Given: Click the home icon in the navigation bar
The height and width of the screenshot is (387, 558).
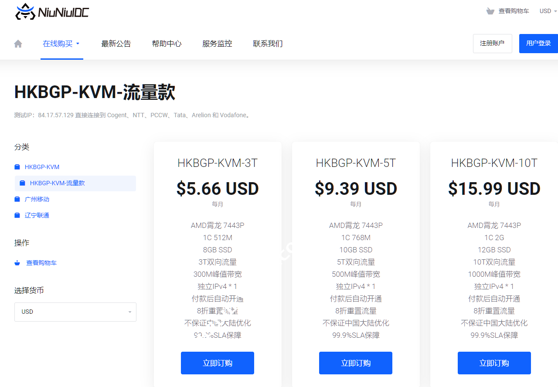Looking at the screenshot, I should 18,43.
